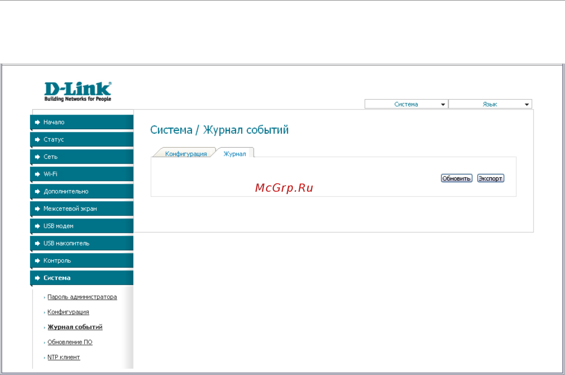Click the arrow icon beside Дополнительно
The height and width of the screenshot is (375, 565).
[x=37, y=191]
